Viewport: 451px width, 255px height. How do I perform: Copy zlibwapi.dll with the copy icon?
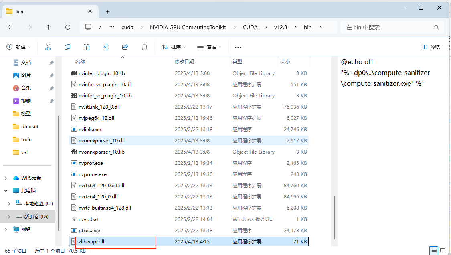(67, 47)
